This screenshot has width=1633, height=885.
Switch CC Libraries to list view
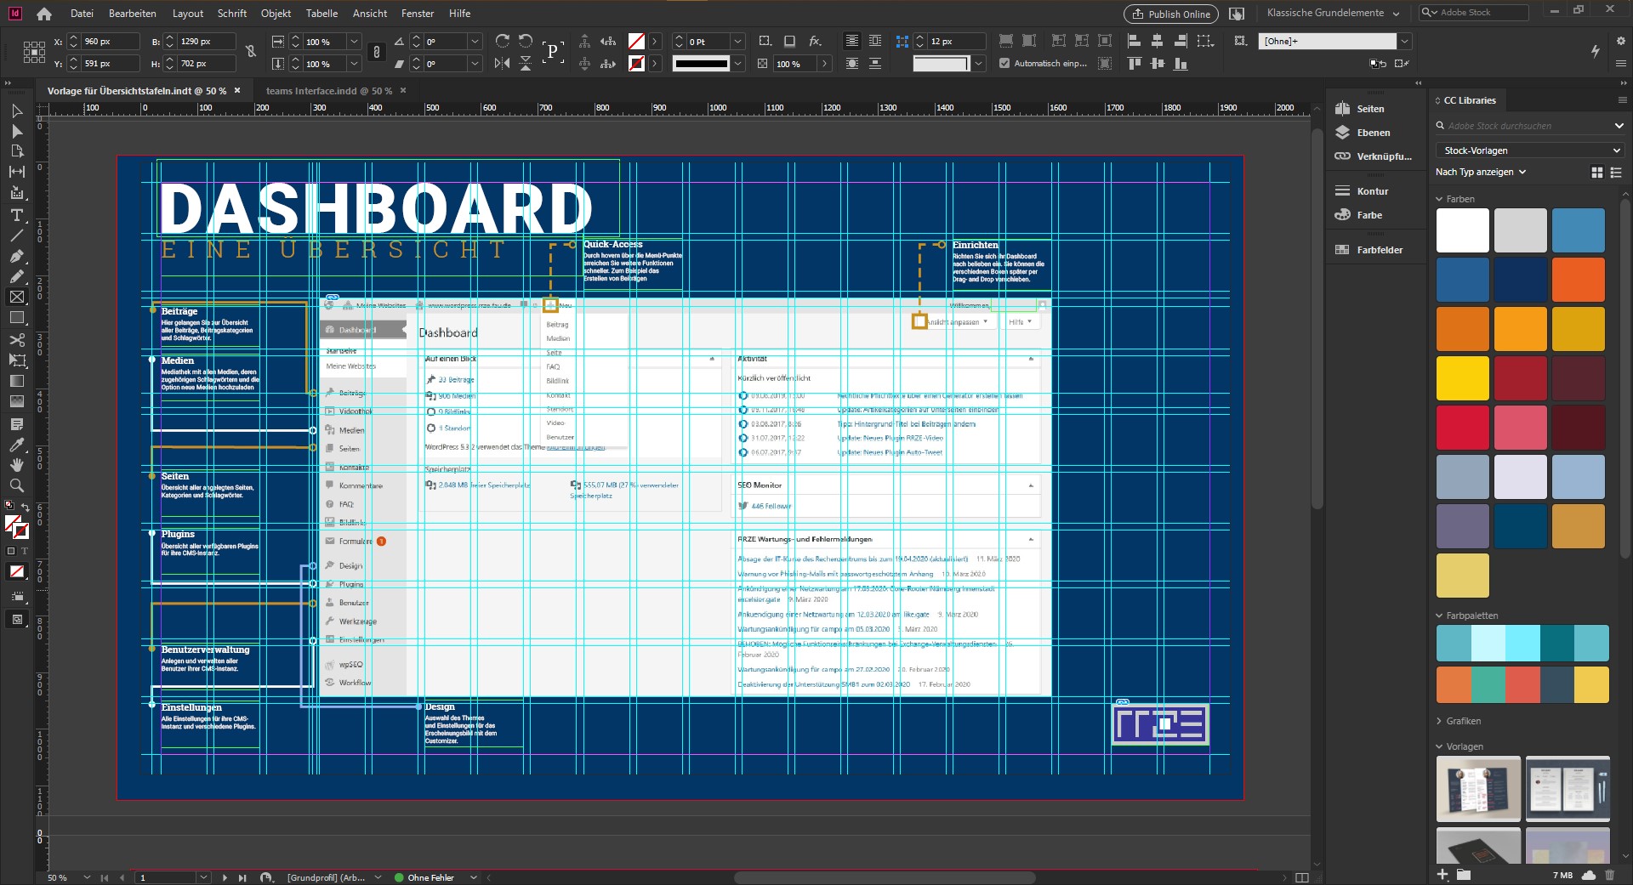[x=1616, y=173]
